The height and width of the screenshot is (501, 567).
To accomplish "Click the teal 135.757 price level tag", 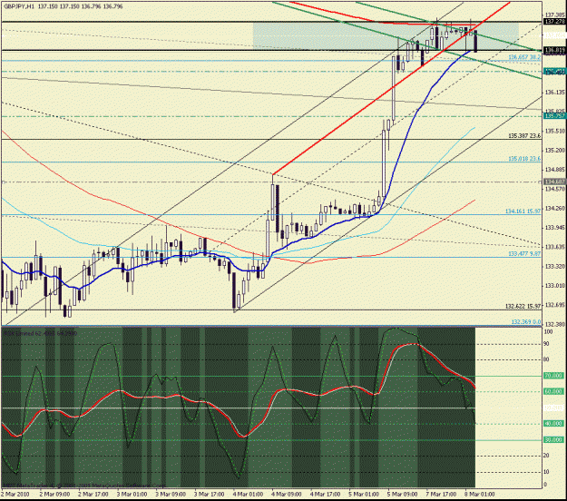I will (554, 116).
